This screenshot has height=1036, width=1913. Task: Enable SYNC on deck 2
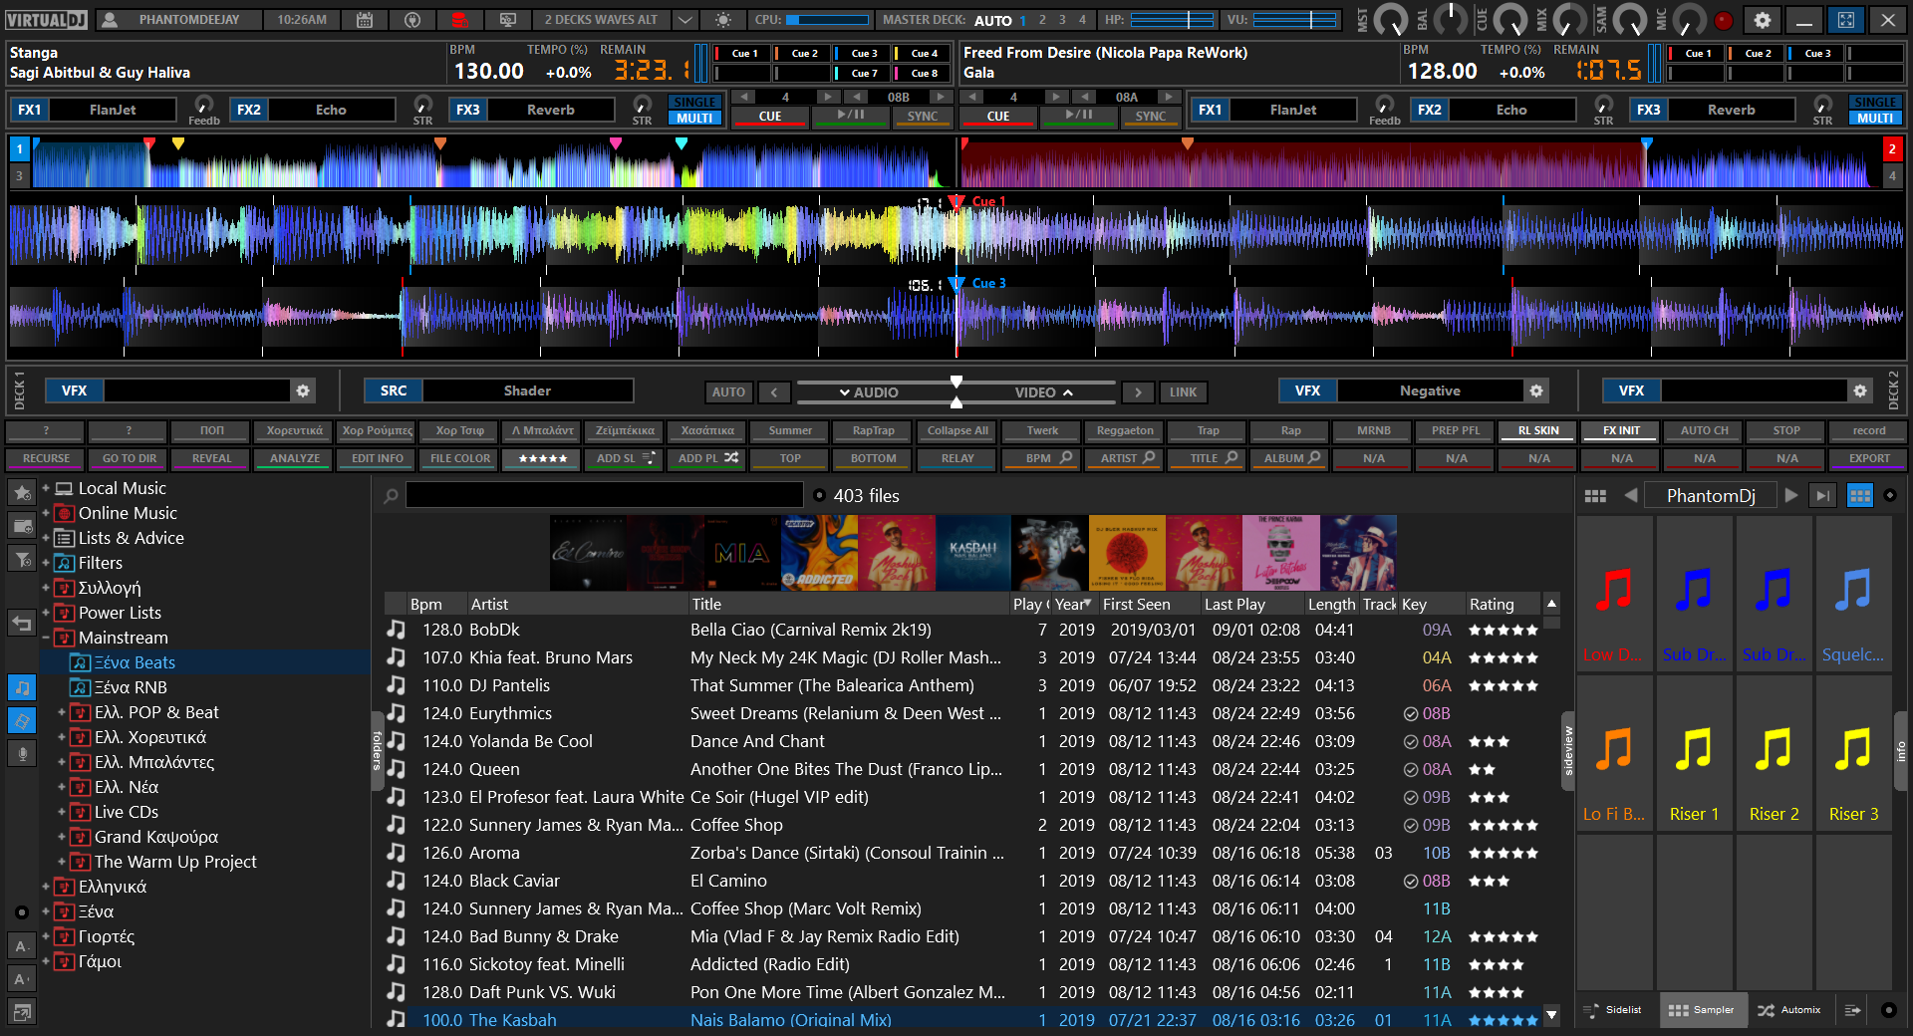tap(1151, 117)
